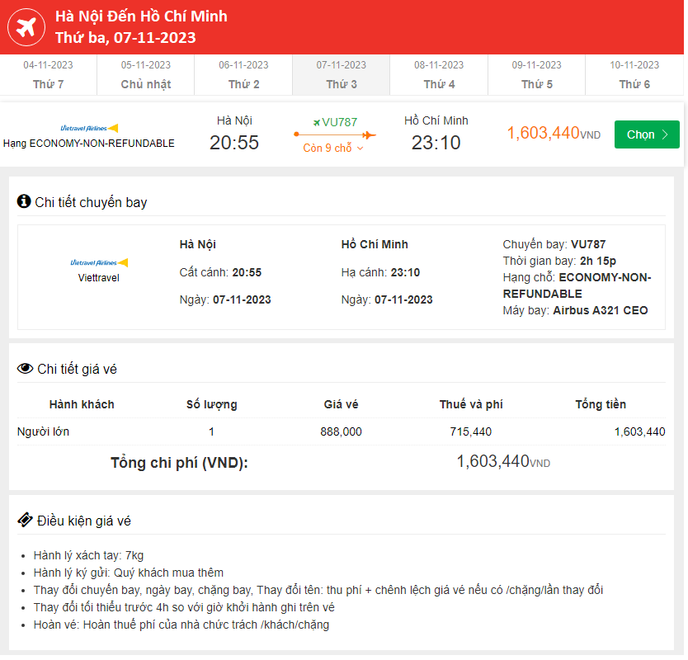
Task: Choose the 09-11-2023 Thứ 5 date tab
Action: pyautogui.click(x=536, y=75)
